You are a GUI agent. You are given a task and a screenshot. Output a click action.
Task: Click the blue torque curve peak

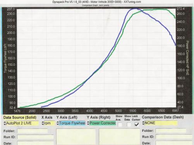135,9
